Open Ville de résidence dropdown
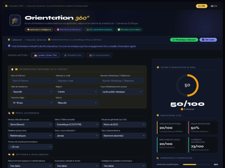Image resolution: width=225 pixels, height=168 pixels. (x=32, y=92)
